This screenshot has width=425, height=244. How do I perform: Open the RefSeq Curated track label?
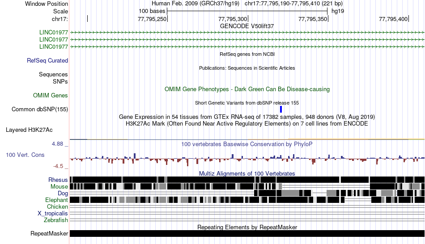tap(47, 61)
